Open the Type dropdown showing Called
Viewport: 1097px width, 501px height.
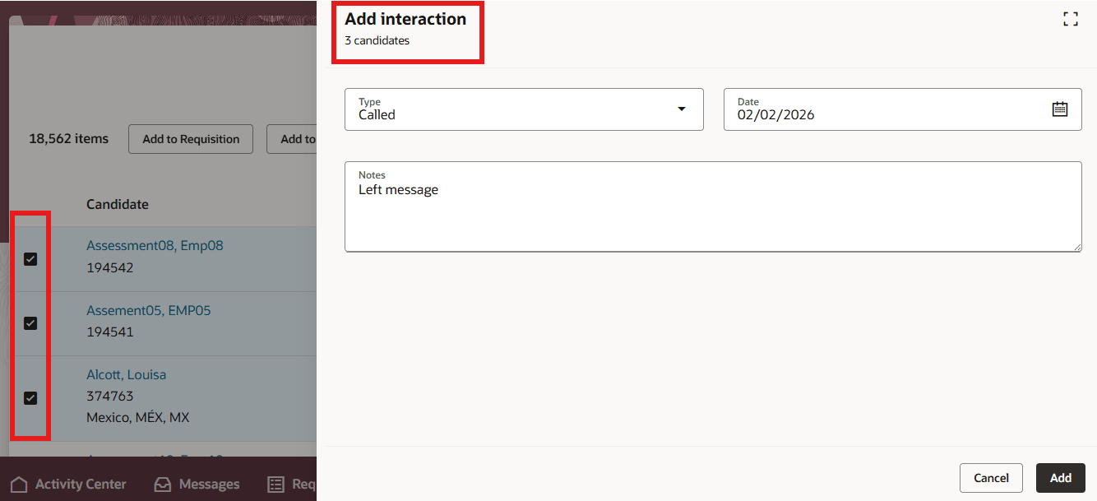[x=524, y=109]
